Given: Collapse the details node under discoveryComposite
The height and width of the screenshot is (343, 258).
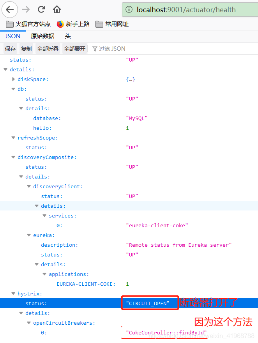Looking at the screenshot, I should [x=21, y=177].
